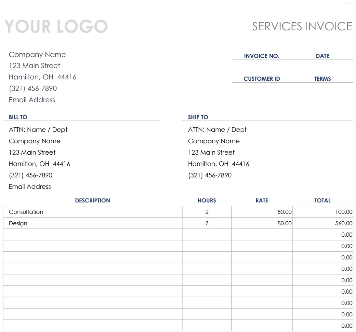Screen dimensions: 356x332
Task: Click Company Name under Ship To
Action: click(x=214, y=141)
